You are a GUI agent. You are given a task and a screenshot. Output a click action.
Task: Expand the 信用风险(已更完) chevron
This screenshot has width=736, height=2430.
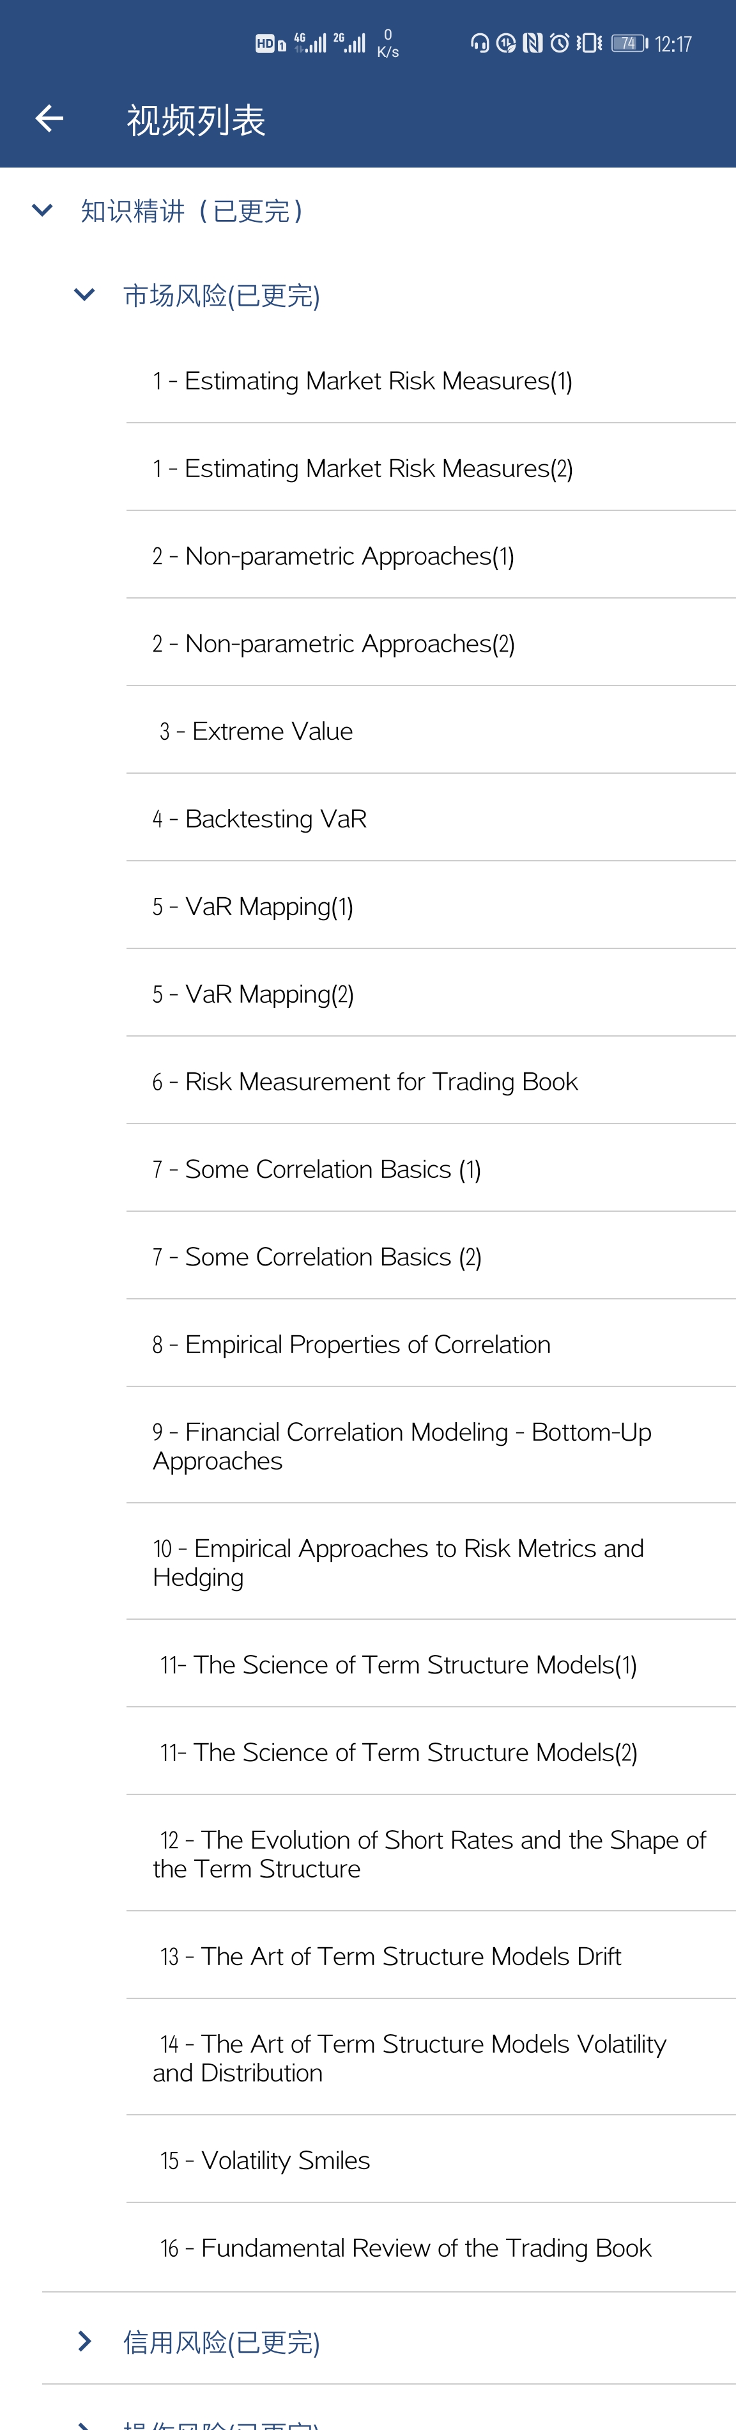click(x=85, y=2341)
